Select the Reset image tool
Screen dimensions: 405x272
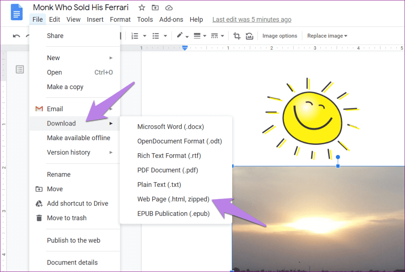click(249, 36)
